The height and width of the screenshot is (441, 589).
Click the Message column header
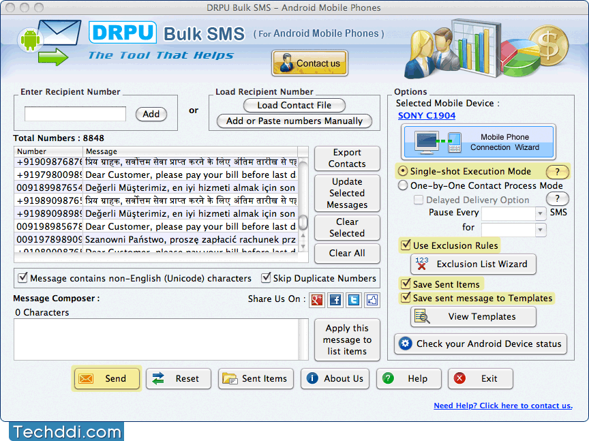(190, 151)
